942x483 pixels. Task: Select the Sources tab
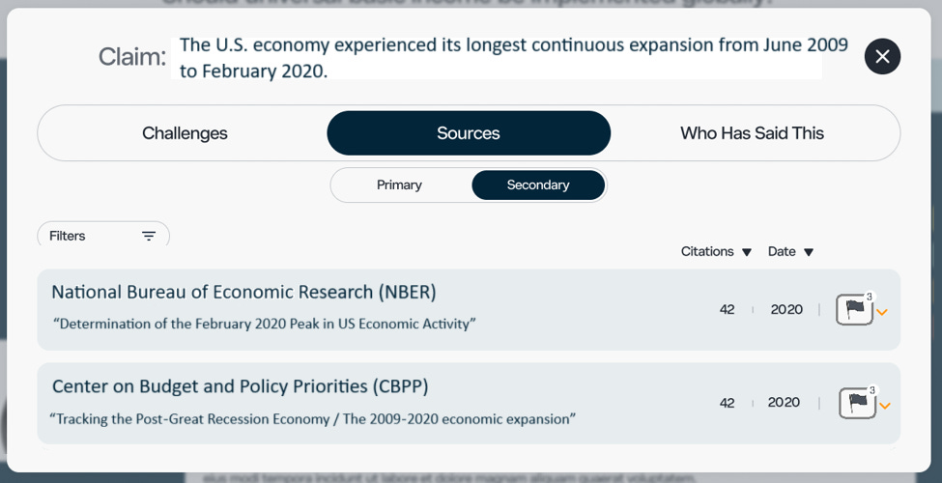469,133
